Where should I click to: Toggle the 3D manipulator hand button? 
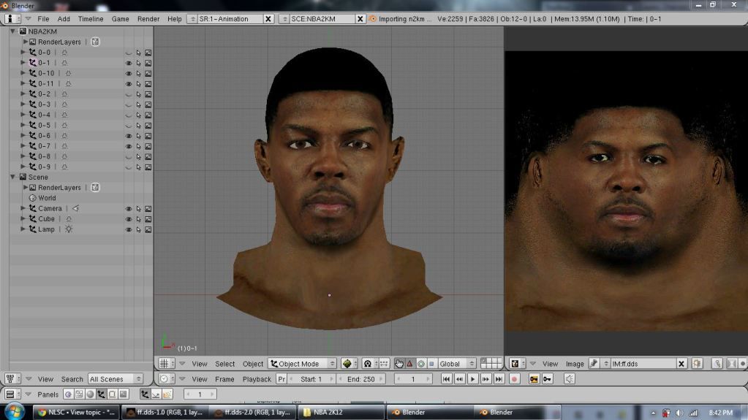[x=398, y=364]
